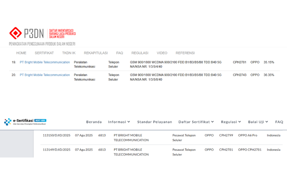This screenshot has height=191, width=287.
Task: Click the Daftar Inventarisasi Barang/Jasa red text
Action: [x=62, y=34]
